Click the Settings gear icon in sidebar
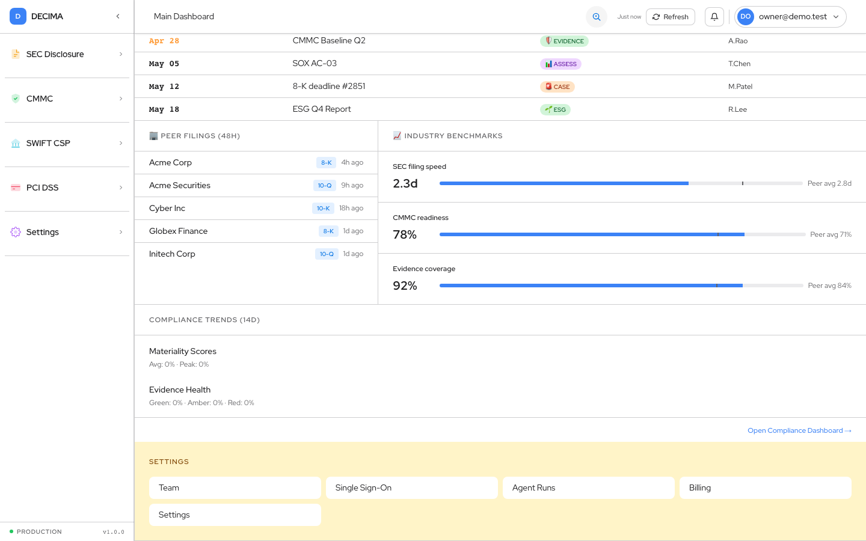Viewport: 866px width, 541px height. (16, 232)
